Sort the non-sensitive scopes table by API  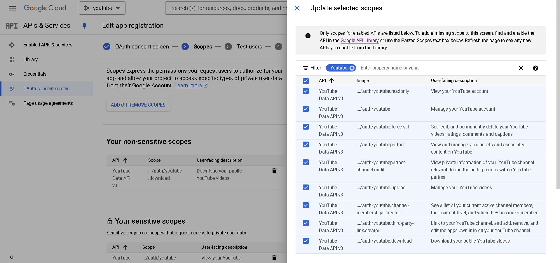pyautogui.click(x=125, y=160)
